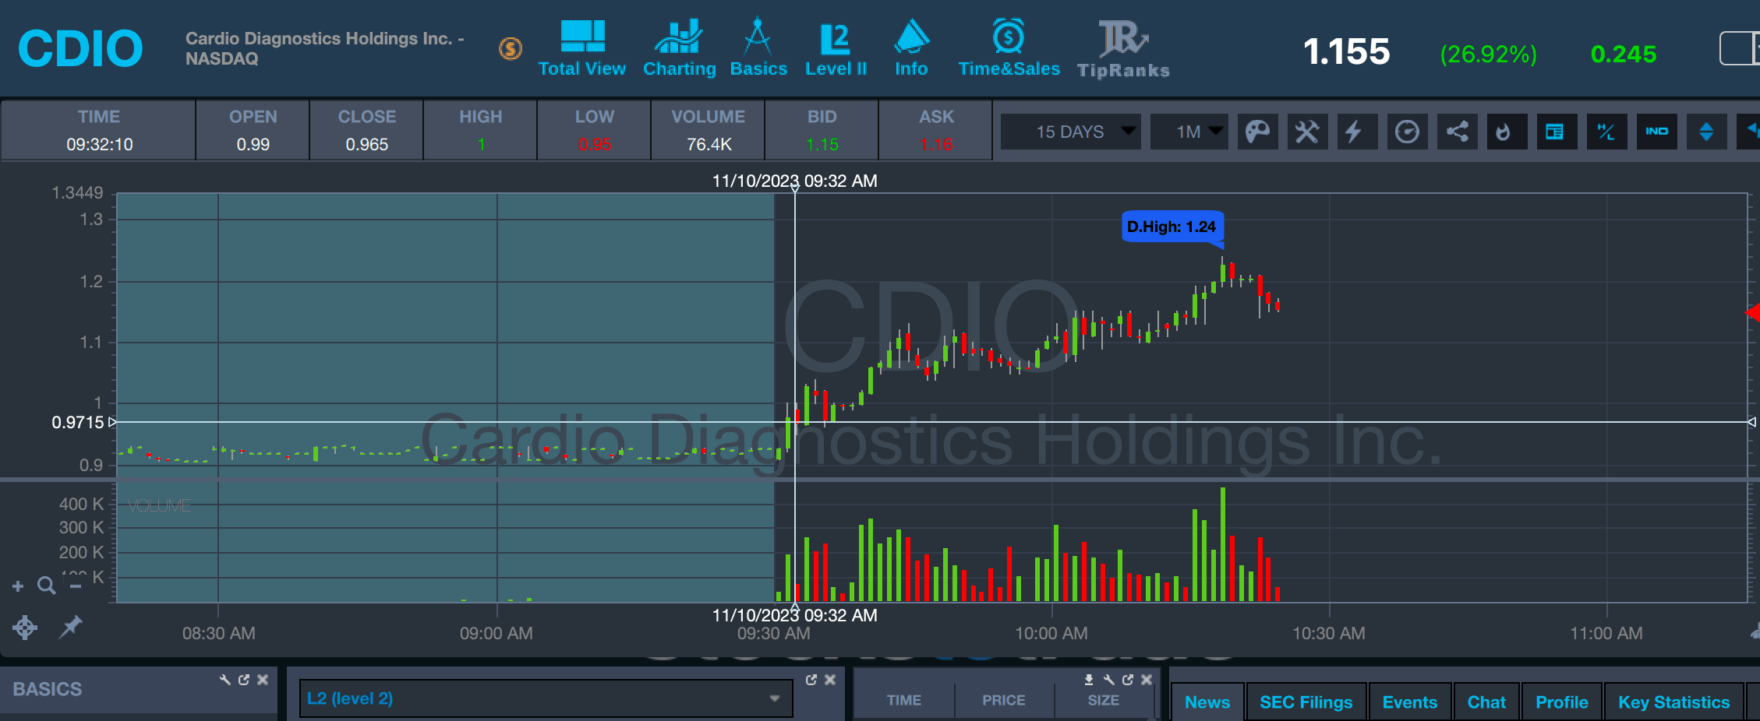Image resolution: width=1760 pixels, height=721 pixels.
Task: Click the 09:32:10 time value
Action: (99, 144)
